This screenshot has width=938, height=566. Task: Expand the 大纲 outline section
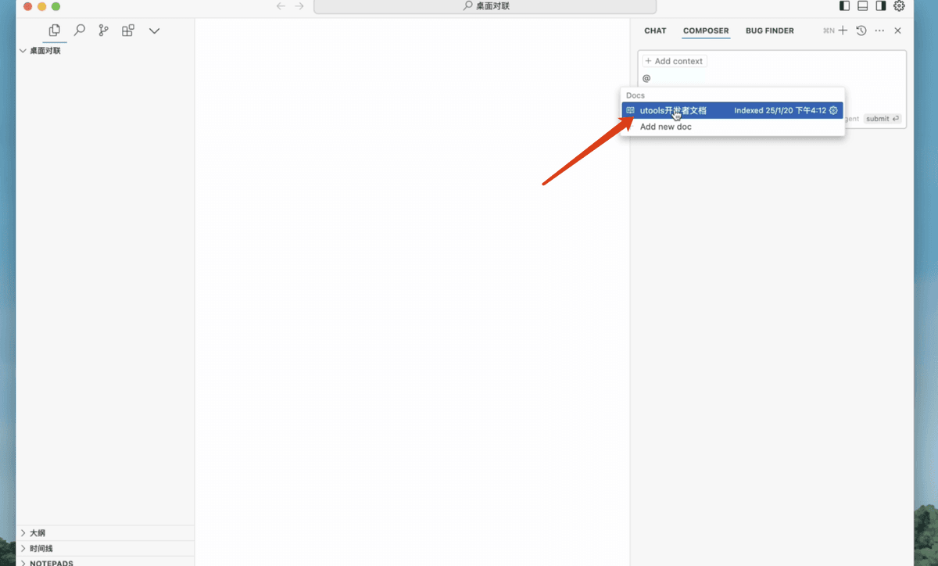[x=38, y=533]
